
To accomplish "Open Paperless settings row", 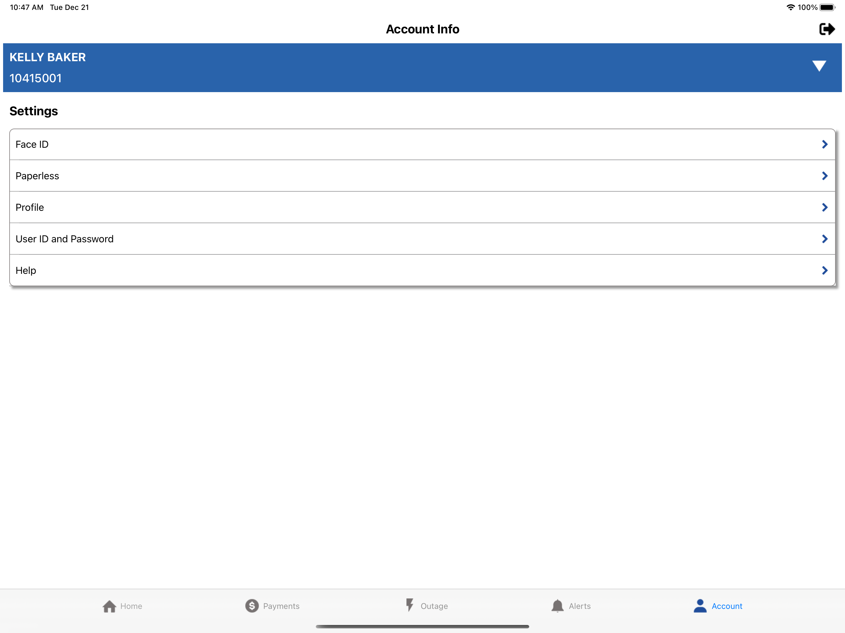I will tap(422, 176).
